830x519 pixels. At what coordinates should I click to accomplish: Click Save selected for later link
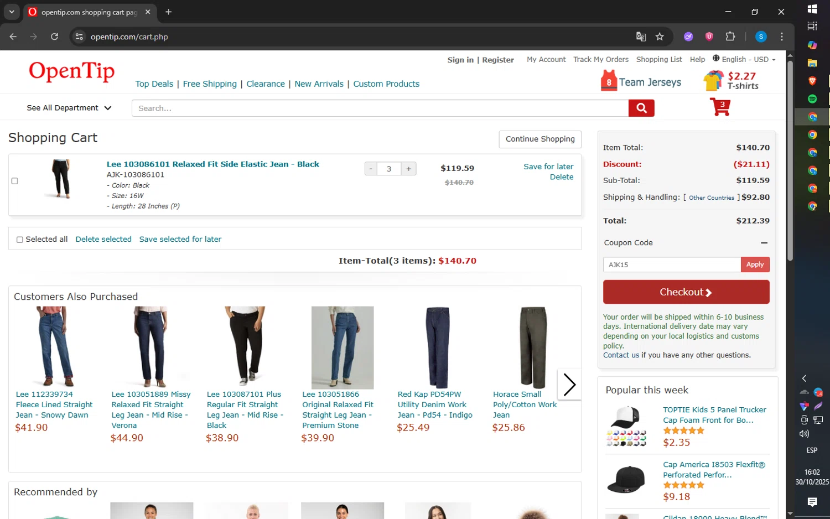(180, 239)
